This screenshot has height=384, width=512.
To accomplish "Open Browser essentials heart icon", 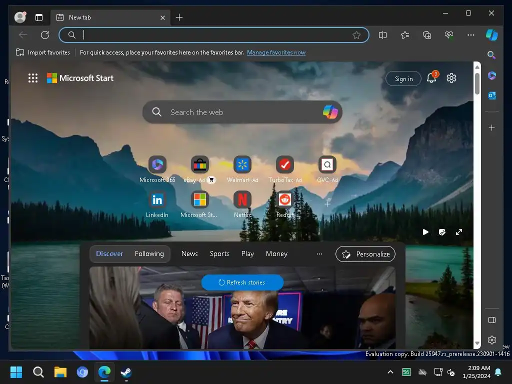I will pyautogui.click(x=449, y=35).
